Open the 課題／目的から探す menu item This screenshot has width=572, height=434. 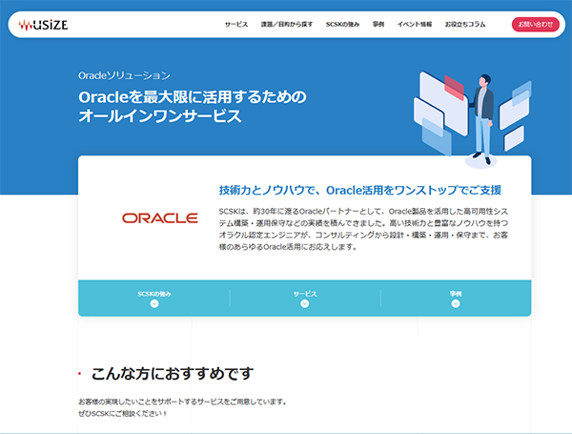click(x=287, y=25)
